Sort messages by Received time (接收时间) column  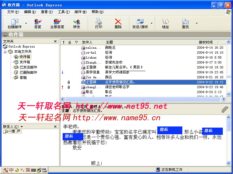point(206,42)
